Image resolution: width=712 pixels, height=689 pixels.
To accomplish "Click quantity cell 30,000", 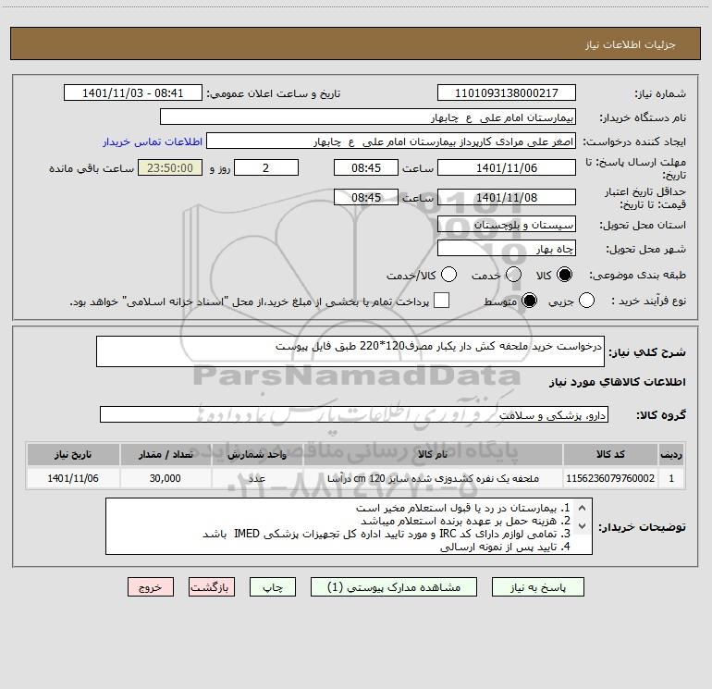I will point(166,478).
